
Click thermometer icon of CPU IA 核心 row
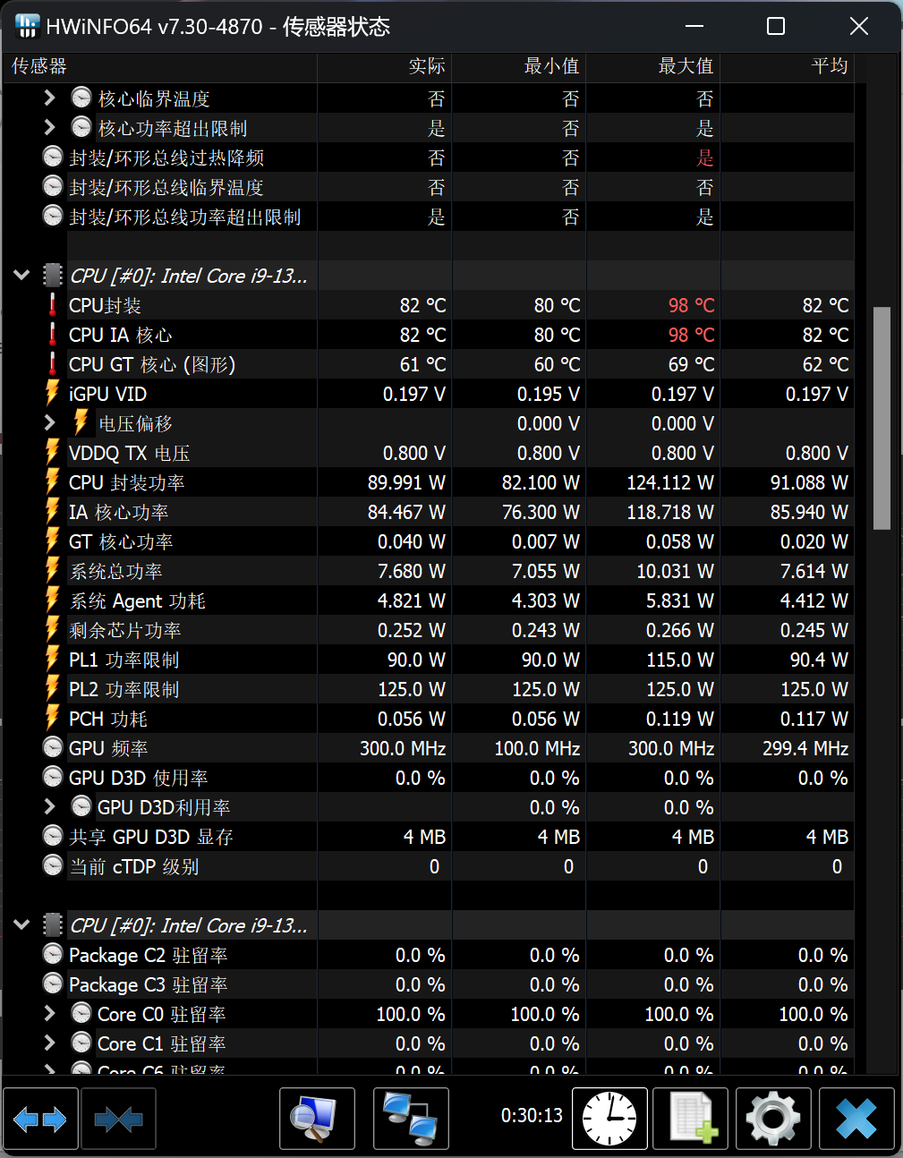(53, 335)
